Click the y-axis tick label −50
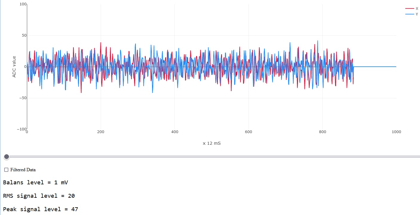 [23, 98]
